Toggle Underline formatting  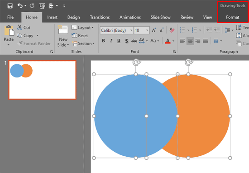(x=119, y=41)
